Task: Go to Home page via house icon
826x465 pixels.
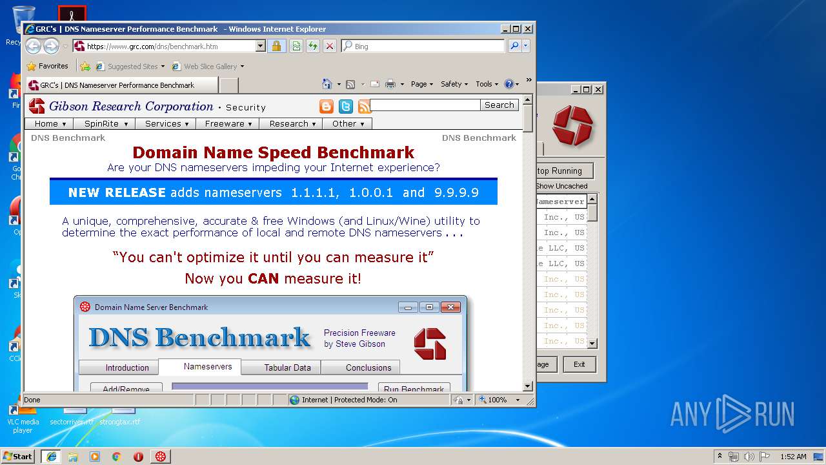Action: pos(327,84)
